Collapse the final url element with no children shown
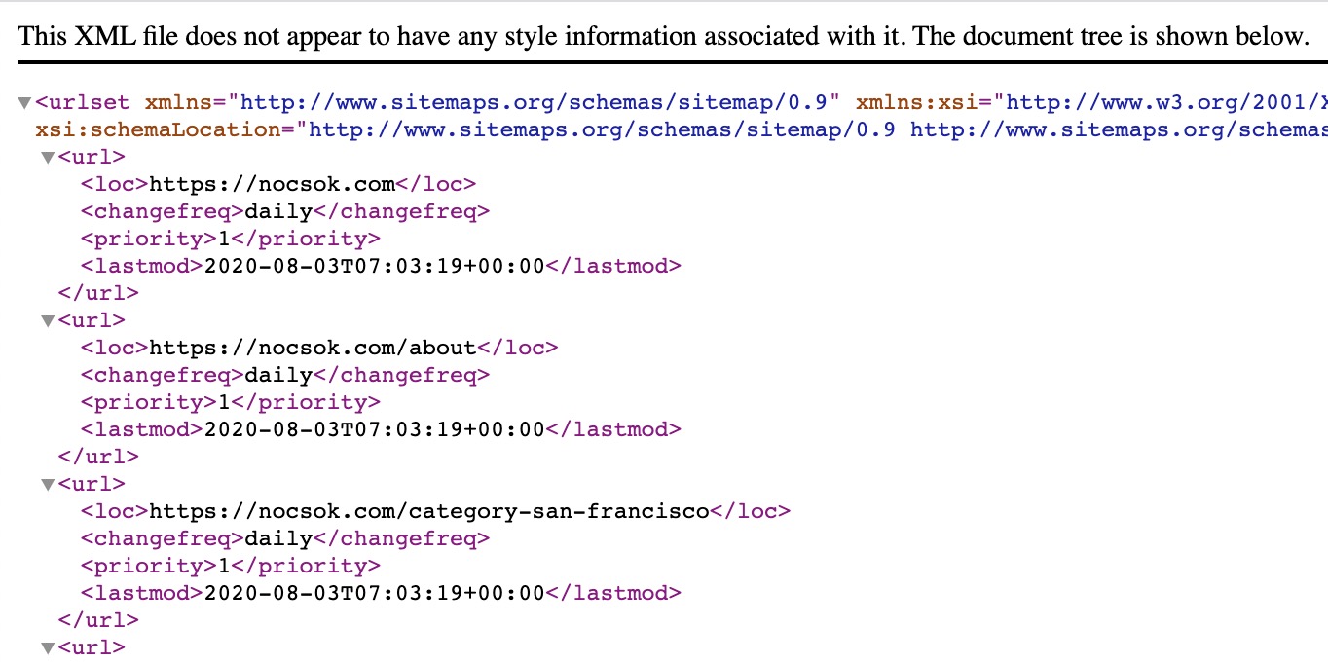This screenshot has height=664, width=1328. [x=47, y=647]
